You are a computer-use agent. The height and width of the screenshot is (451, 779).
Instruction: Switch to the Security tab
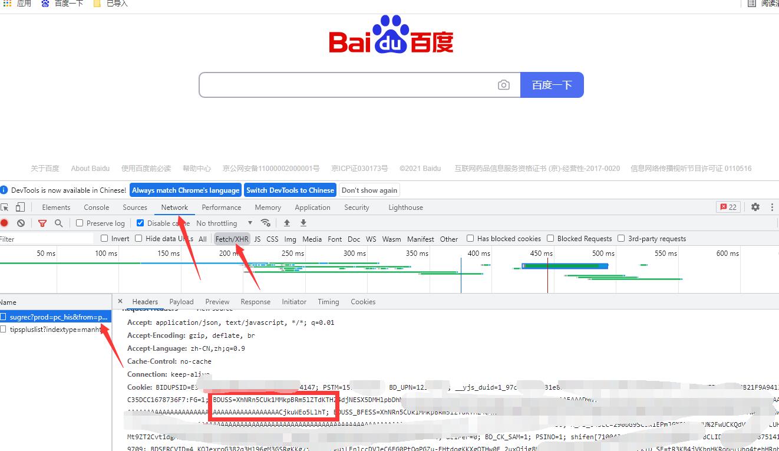pos(357,208)
